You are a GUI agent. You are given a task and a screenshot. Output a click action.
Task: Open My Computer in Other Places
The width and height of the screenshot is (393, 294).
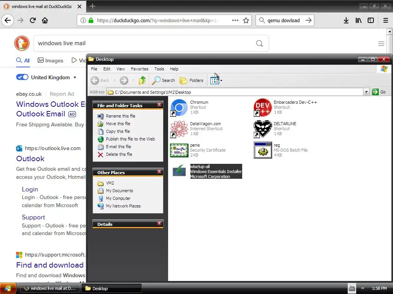[x=118, y=198]
